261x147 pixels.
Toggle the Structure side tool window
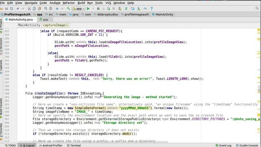[x=1, y=46]
